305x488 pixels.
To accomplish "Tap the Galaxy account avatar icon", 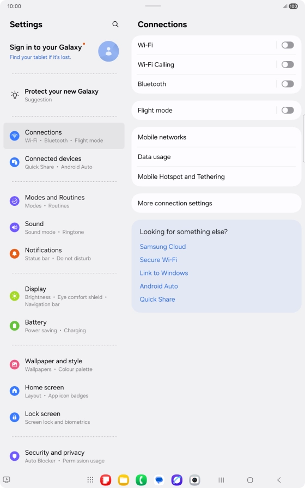I will pos(108,51).
